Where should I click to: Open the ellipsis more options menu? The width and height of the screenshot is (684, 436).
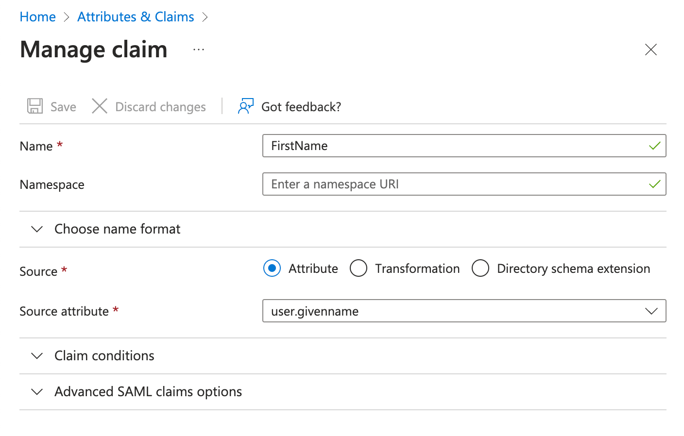[x=199, y=50]
